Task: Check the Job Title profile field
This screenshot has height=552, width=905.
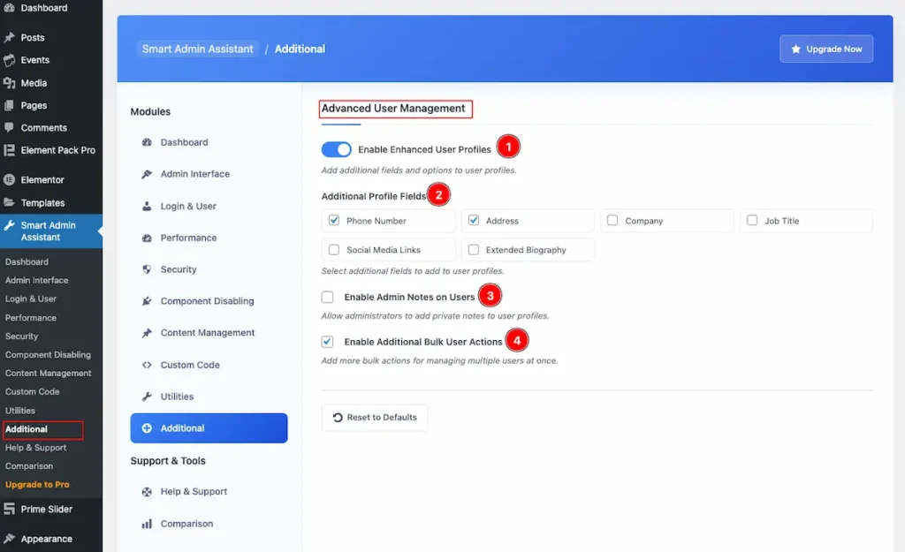Action: 752,220
